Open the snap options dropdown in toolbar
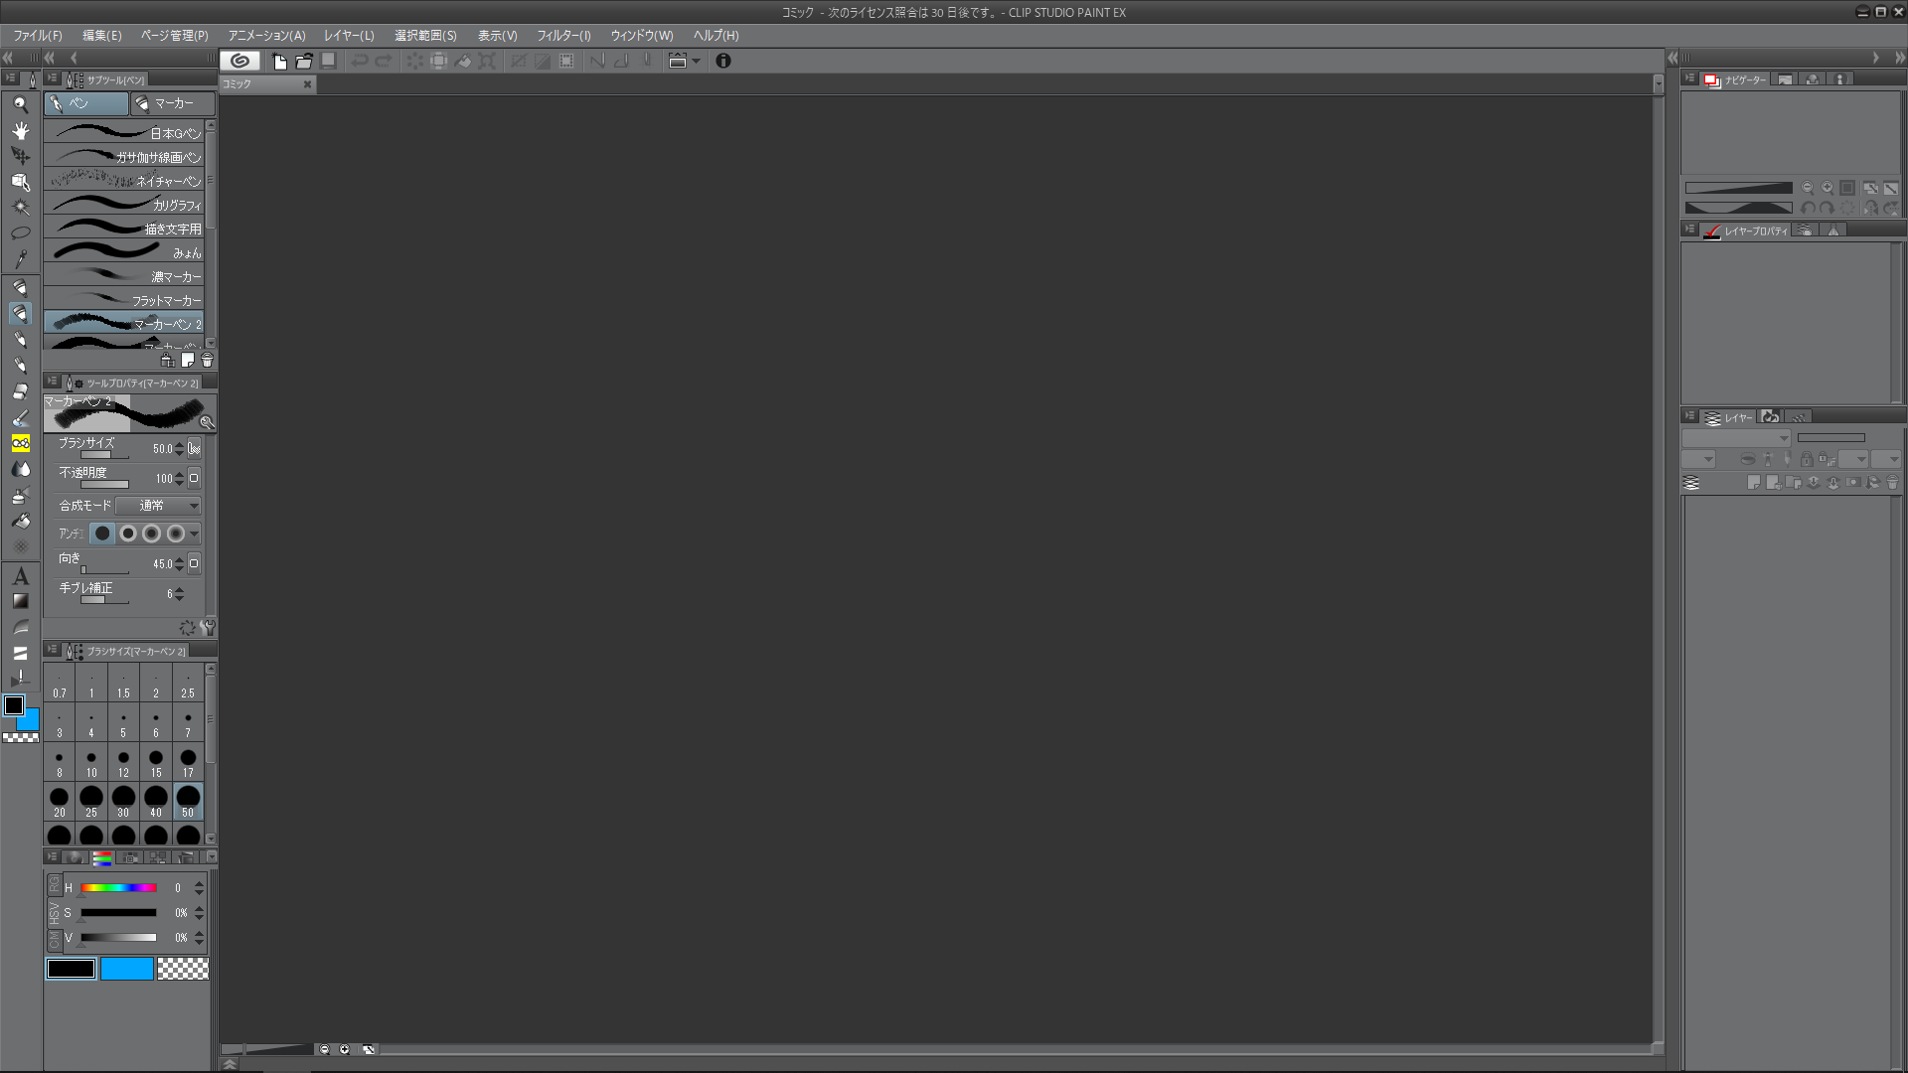 pos(696,61)
